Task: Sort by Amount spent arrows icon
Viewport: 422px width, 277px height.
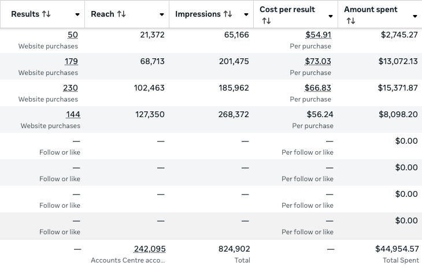Action: [351, 21]
